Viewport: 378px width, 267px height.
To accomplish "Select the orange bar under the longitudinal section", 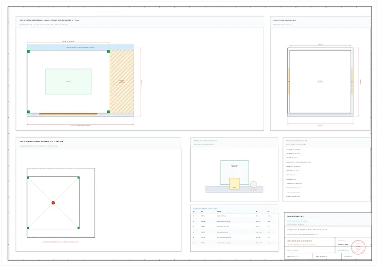I will 69,113.
